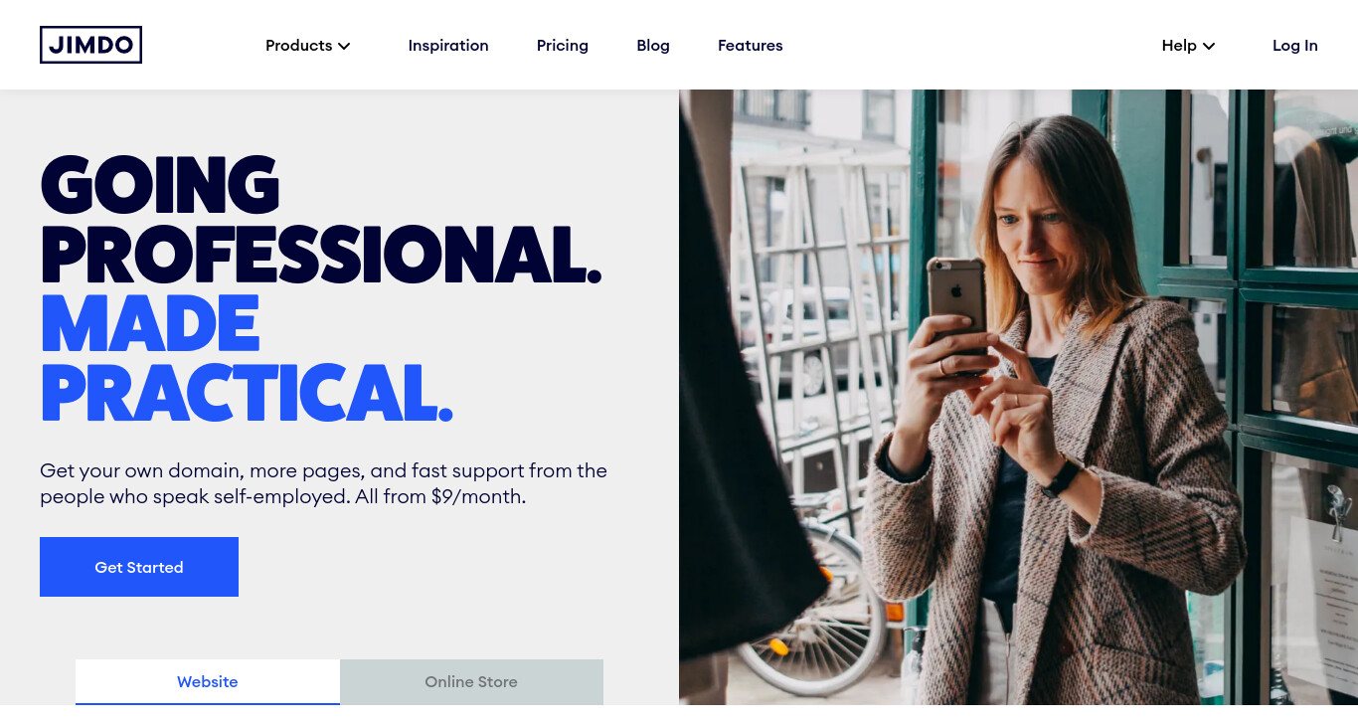
Task: Click the domain and pricing description text
Action: click(x=323, y=483)
